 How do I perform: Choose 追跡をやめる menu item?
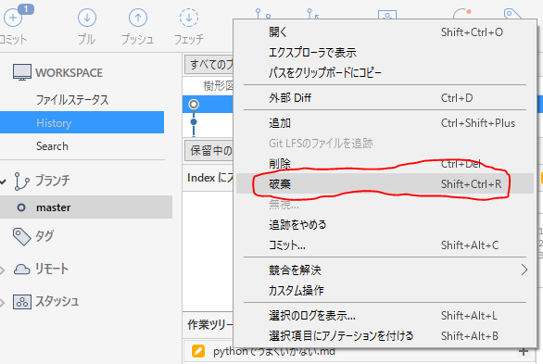coord(385,224)
